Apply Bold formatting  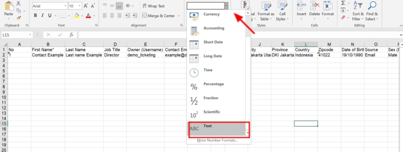coord(36,16)
